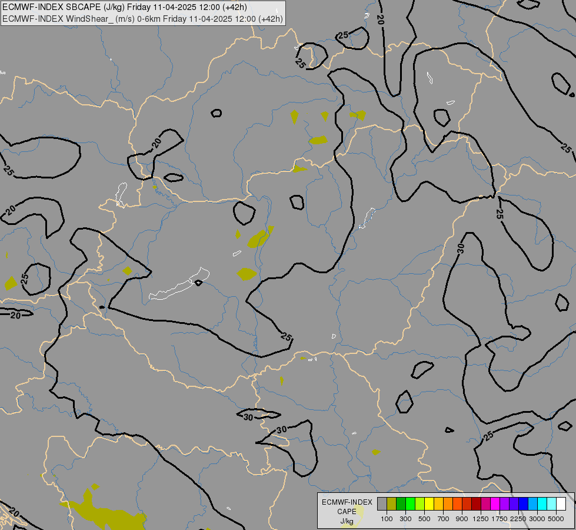This screenshot has width=576, height=530.
Task: Click the white swatch at the legend's end
Action: pyautogui.click(x=561, y=503)
